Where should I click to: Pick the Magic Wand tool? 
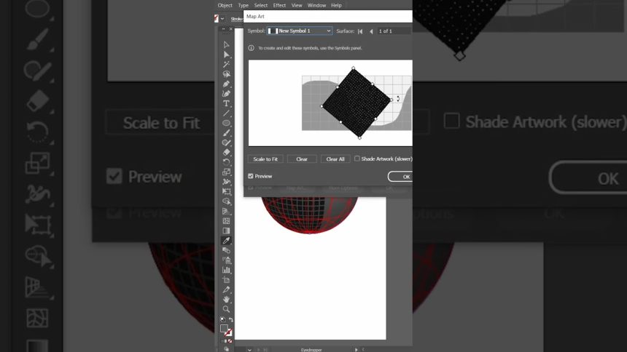[x=226, y=64]
